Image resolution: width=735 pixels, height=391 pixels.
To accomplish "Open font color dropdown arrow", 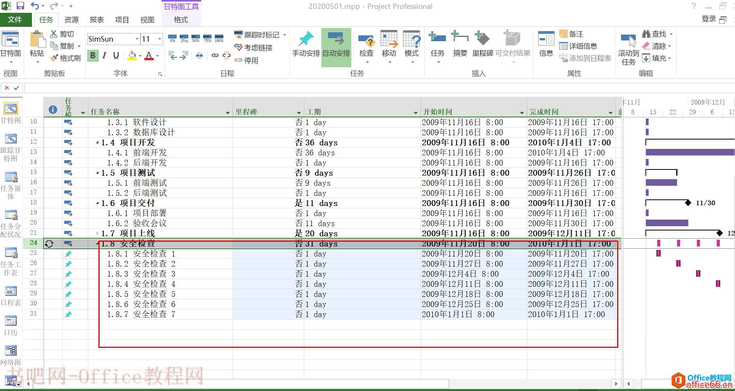I will 158,56.
